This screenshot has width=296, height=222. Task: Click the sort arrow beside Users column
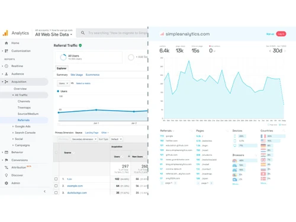[129, 156]
